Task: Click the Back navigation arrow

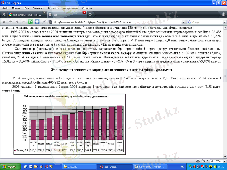Action: (10, 22)
